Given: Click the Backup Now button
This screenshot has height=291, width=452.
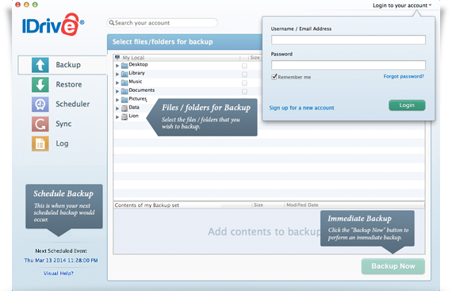Looking at the screenshot, I should (x=393, y=266).
